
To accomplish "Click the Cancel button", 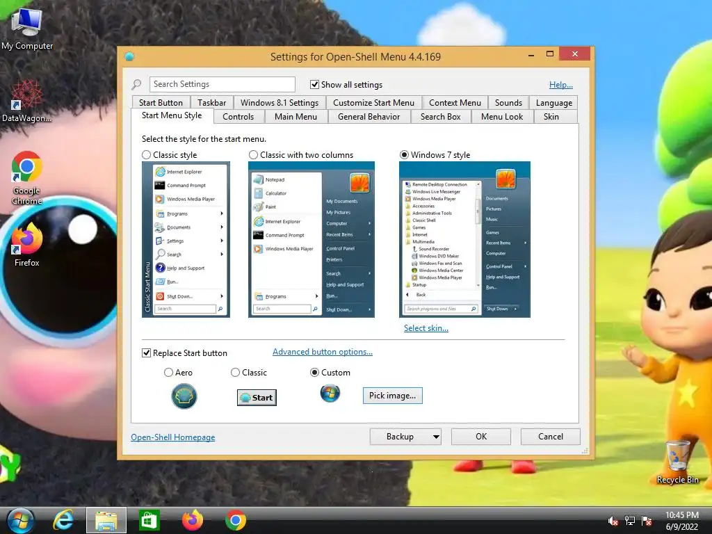I will point(551,437).
